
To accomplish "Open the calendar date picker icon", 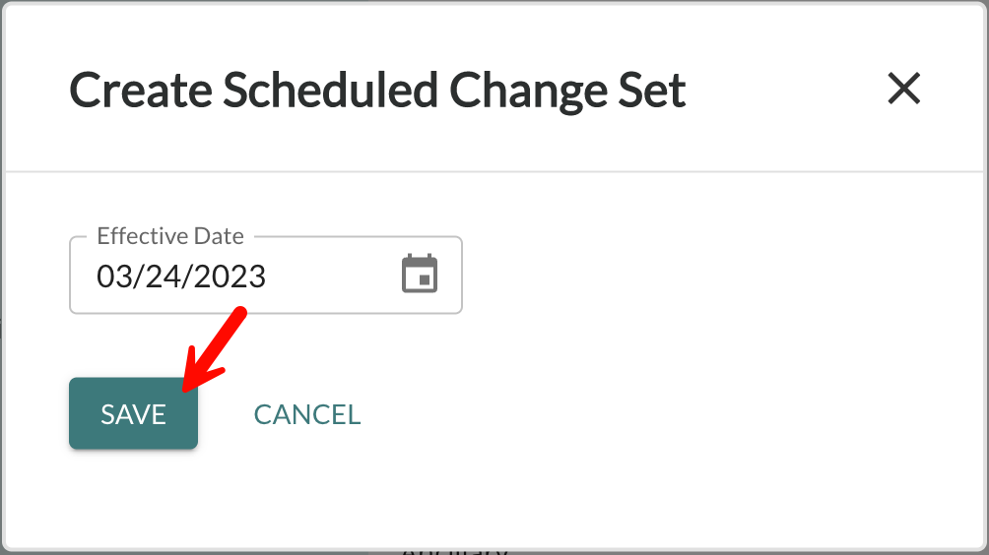I will tap(420, 274).
